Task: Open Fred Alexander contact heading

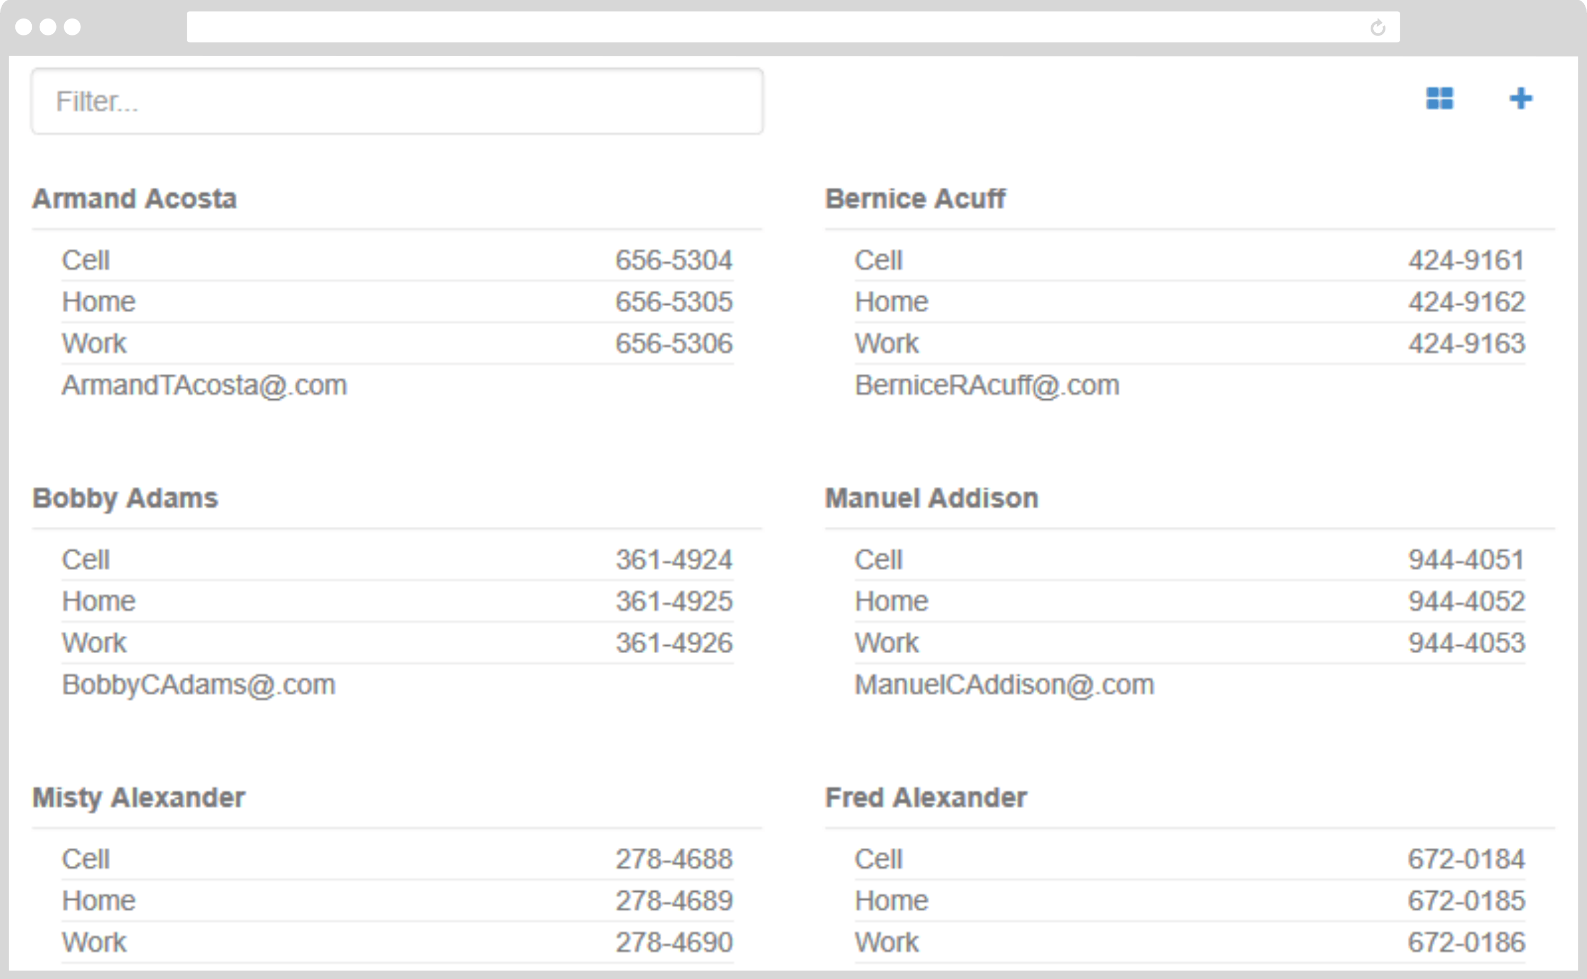Action: [926, 797]
